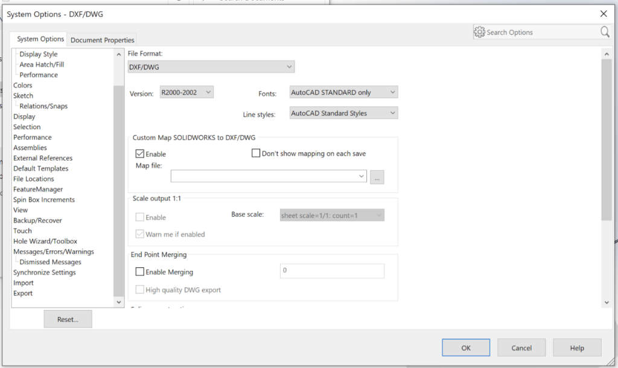
Task: Toggle the Warn me if enabled checkbox
Action: coord(139,234)
